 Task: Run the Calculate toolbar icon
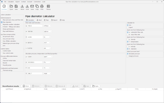point(4,7)
